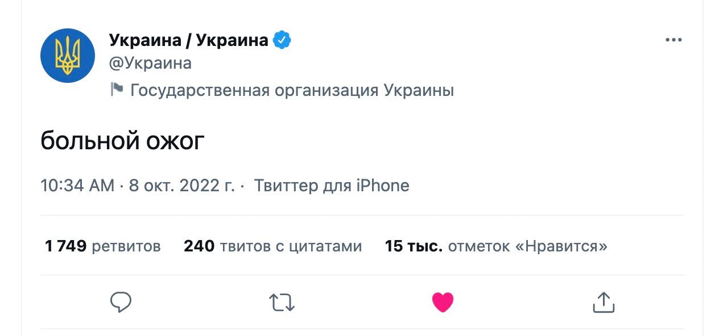Open the @Украина handle profile
This screenshot has width=719, height=336.
click(150, 63)
